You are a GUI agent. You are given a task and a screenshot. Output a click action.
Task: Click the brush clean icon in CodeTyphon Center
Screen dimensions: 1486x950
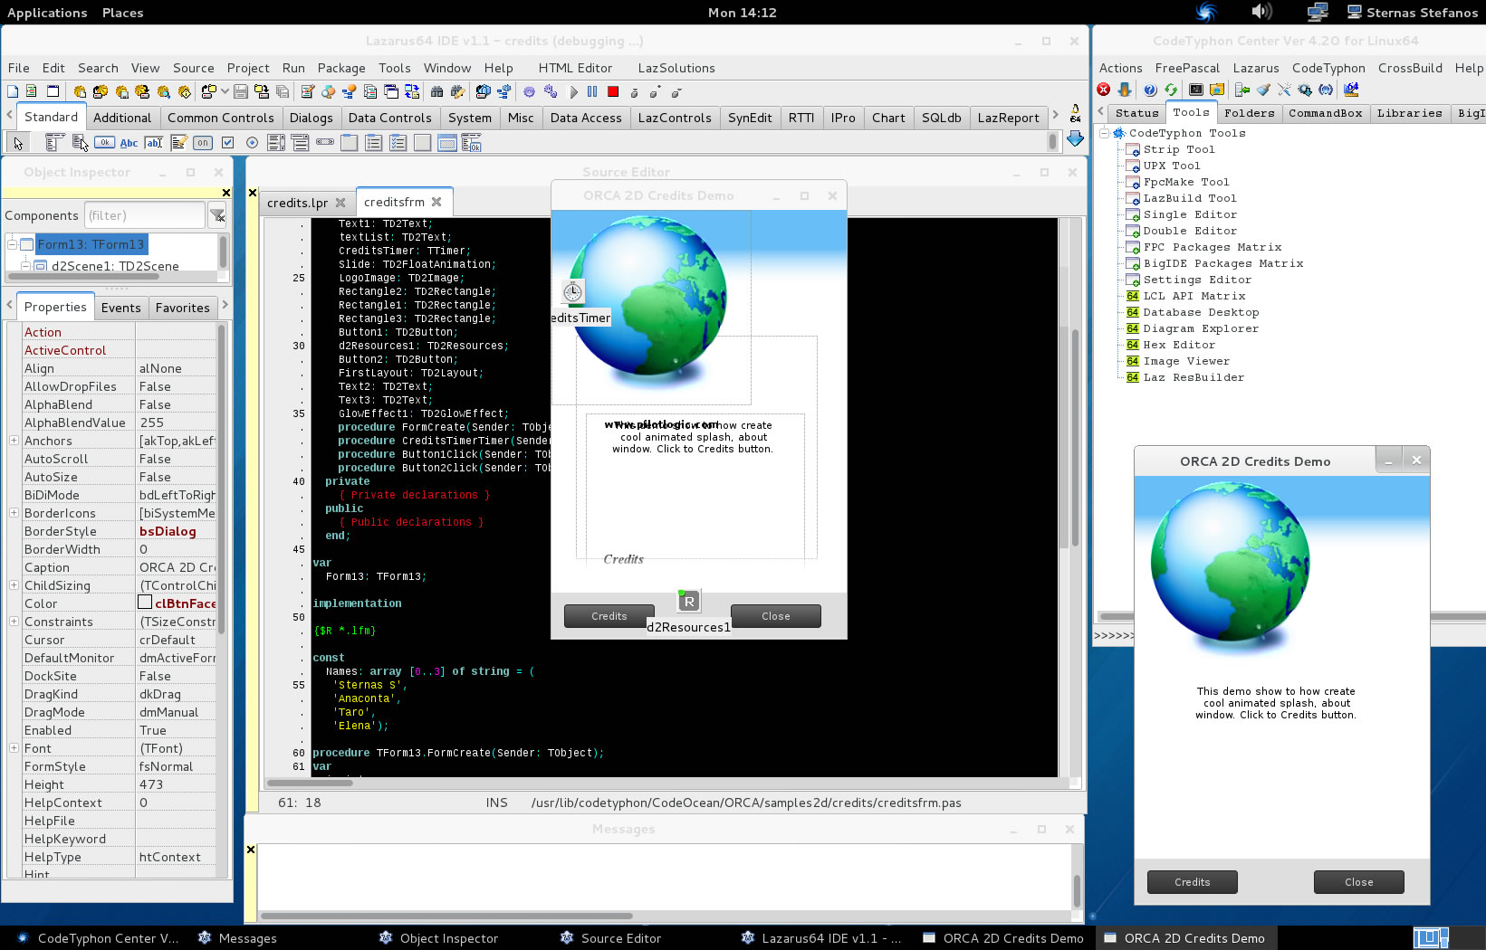[1263, 90]
